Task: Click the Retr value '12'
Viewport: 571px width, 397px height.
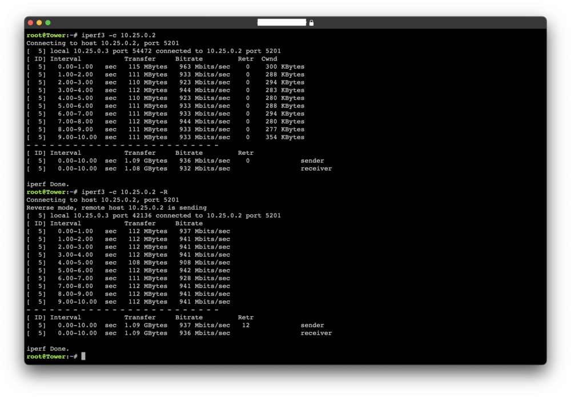Action: pyautogui.click(x=246, y=325)
